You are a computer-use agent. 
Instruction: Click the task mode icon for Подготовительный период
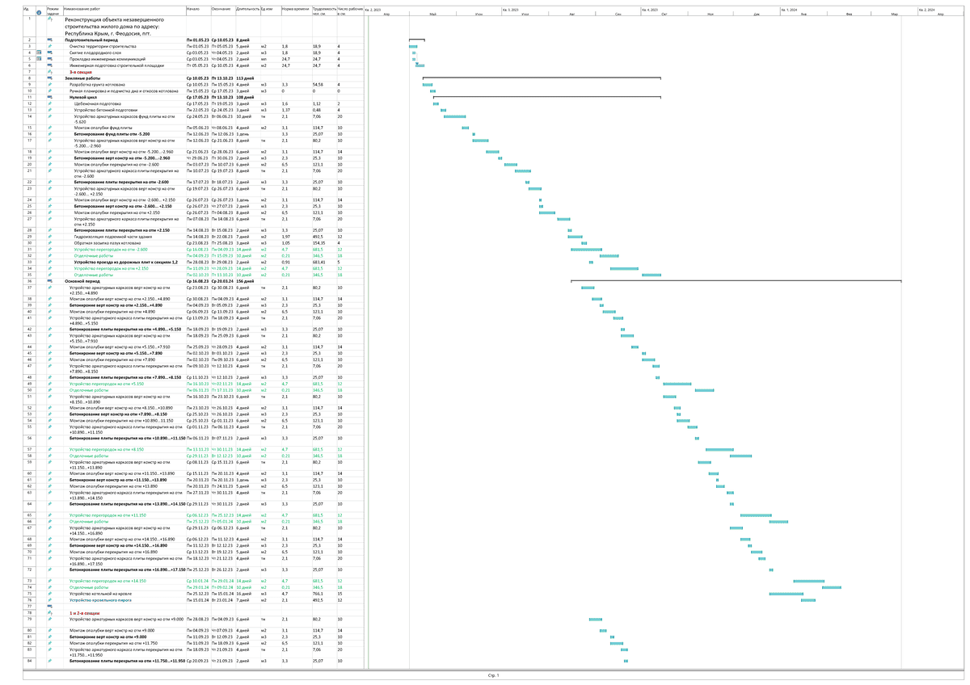click(x=49, y=40)
